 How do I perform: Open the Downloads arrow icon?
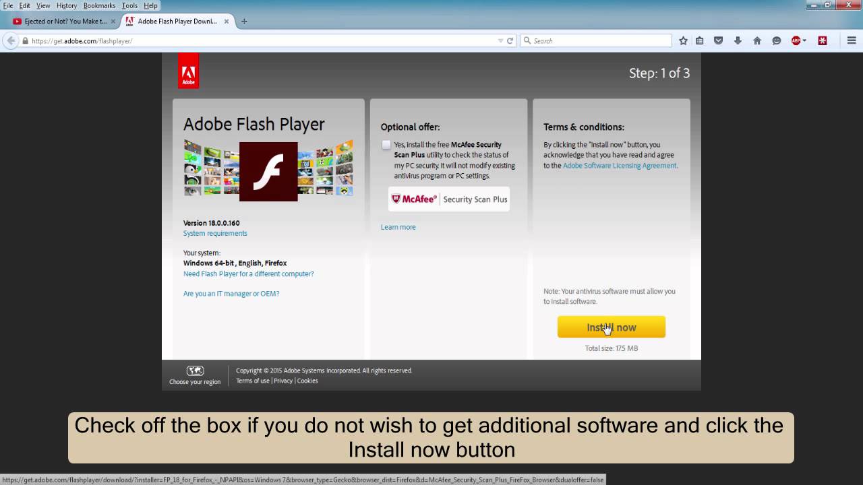pyautogui.click(x=738, y=40)
